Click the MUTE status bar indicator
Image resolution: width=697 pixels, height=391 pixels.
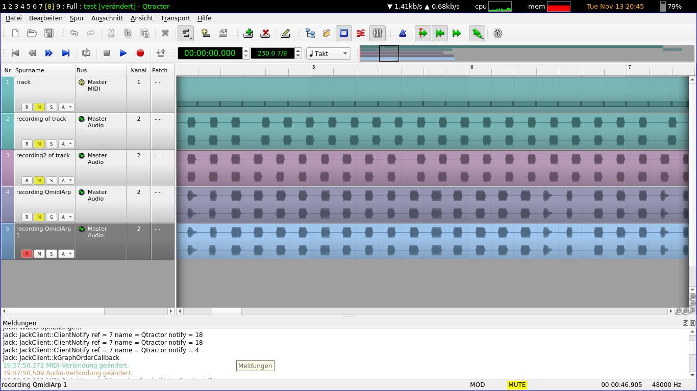coord(517,385)
